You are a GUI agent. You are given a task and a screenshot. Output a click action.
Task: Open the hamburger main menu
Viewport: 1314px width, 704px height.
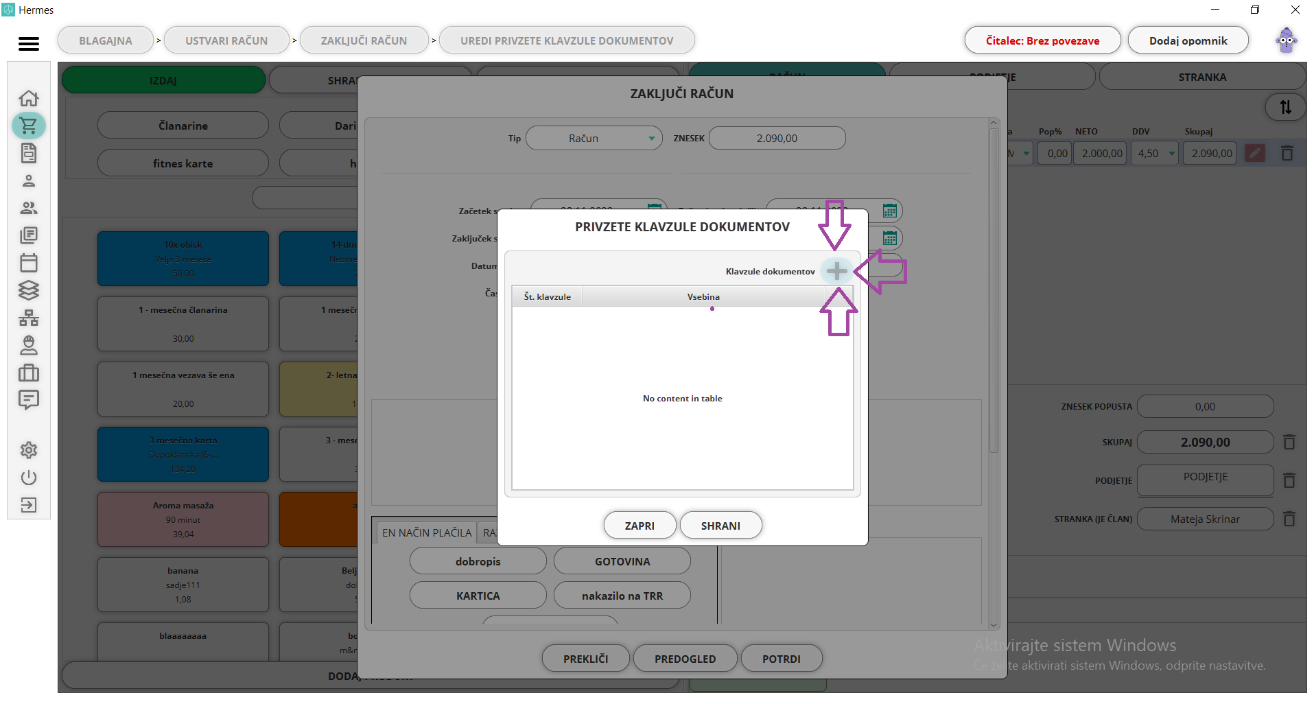(28, 43)
